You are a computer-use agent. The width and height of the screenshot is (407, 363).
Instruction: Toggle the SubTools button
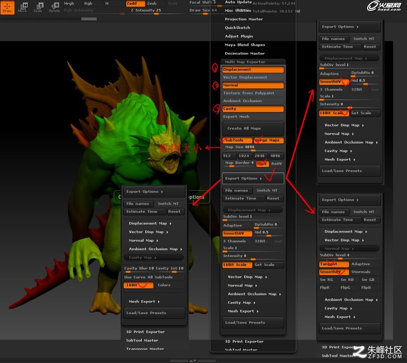click(x=237, y=140)
